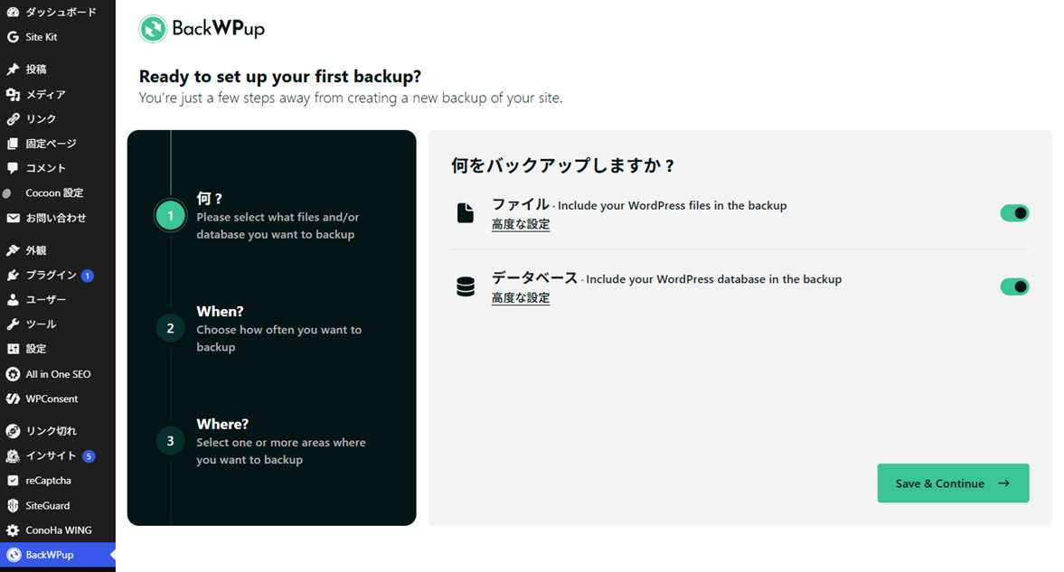
Task: Click the speech bubble icon beside コメント
Action: (13, 168)
